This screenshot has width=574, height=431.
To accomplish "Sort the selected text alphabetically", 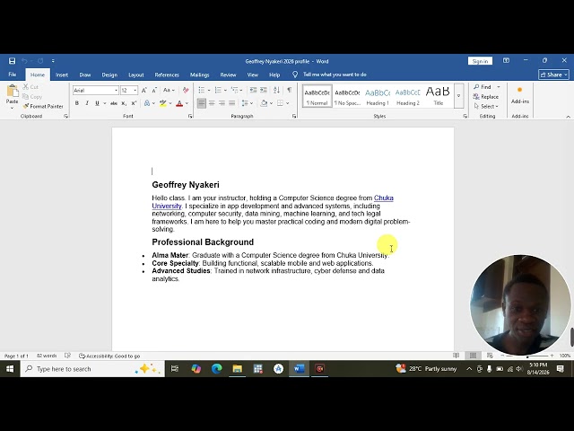I will point(277,90).
